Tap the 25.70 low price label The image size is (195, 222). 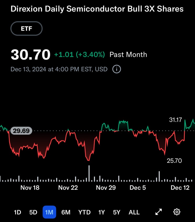(174, 161)
